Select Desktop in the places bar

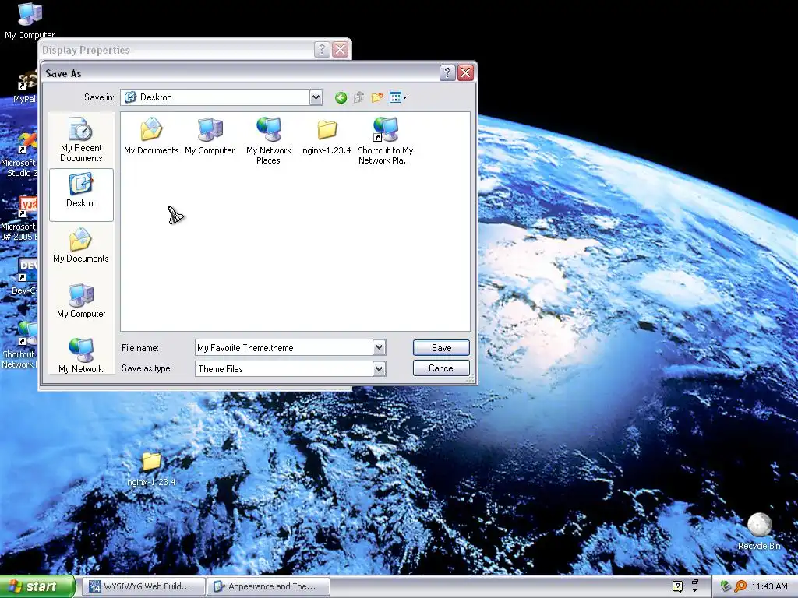[81, 195]
